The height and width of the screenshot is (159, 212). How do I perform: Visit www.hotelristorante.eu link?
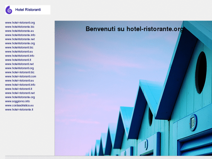click(x=20, y=31)
